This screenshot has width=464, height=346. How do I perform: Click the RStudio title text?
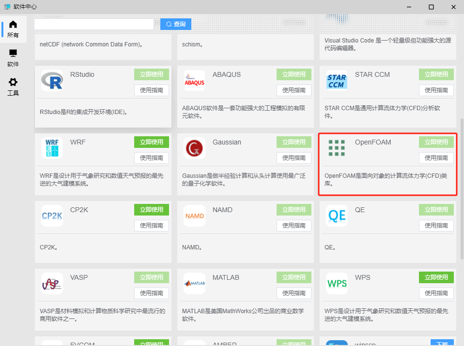(x=82, y=74)
